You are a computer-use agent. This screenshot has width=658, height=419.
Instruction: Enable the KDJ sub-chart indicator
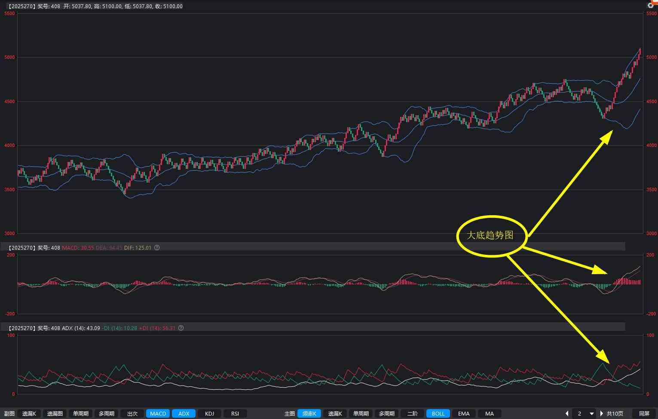tap(209, 413)
